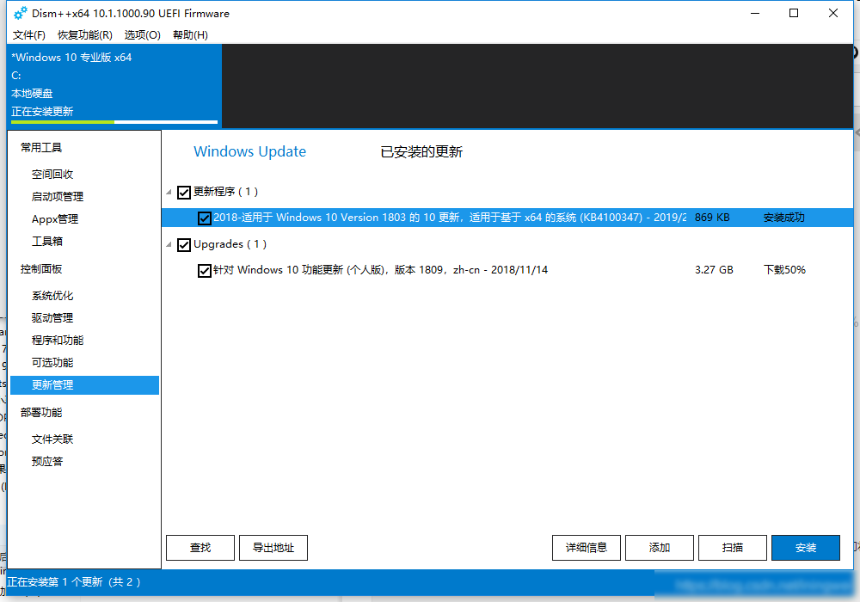Toggle the 更新程序 group checkbox
This screenshot has width=860, height=602.
(184, 192)
